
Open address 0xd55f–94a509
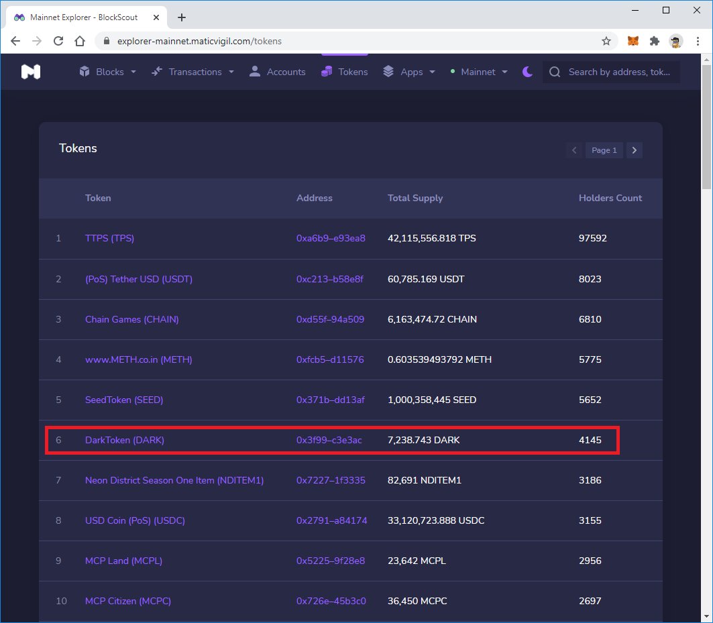tap(330, 319)
